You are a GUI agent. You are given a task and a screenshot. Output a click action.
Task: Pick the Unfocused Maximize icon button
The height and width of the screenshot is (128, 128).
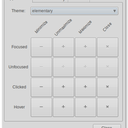click(85, 67)
